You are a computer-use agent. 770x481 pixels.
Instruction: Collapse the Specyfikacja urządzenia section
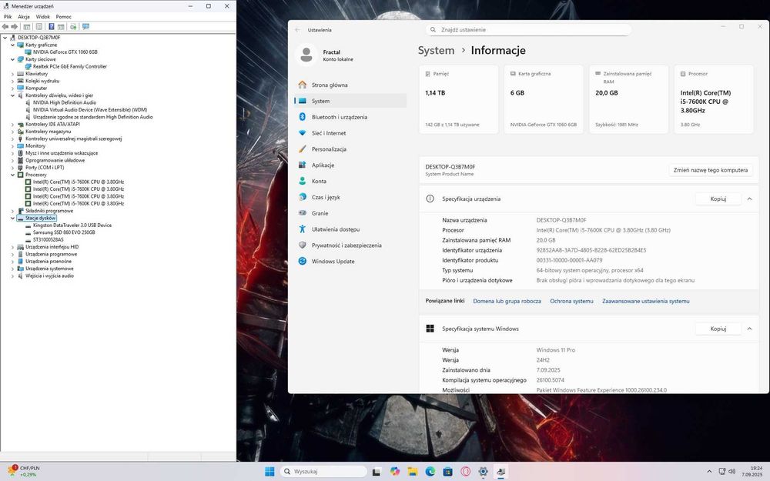point(749,199)
